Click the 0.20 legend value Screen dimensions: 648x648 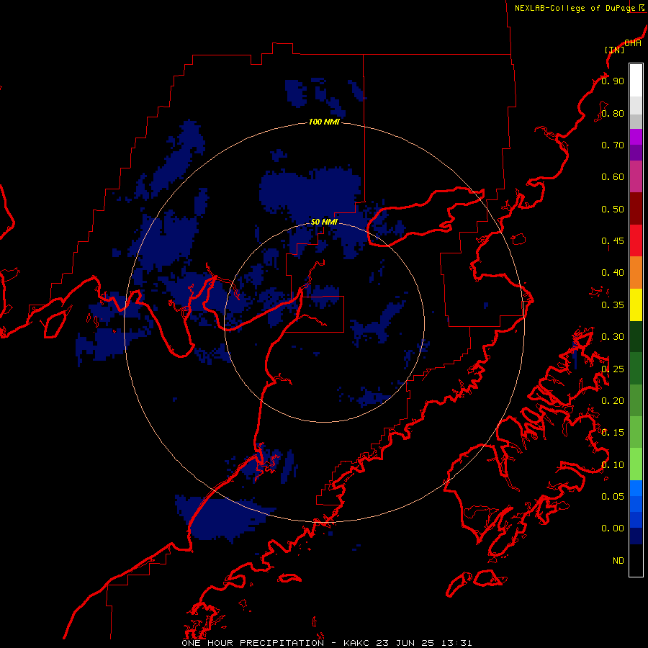(613, 401)
